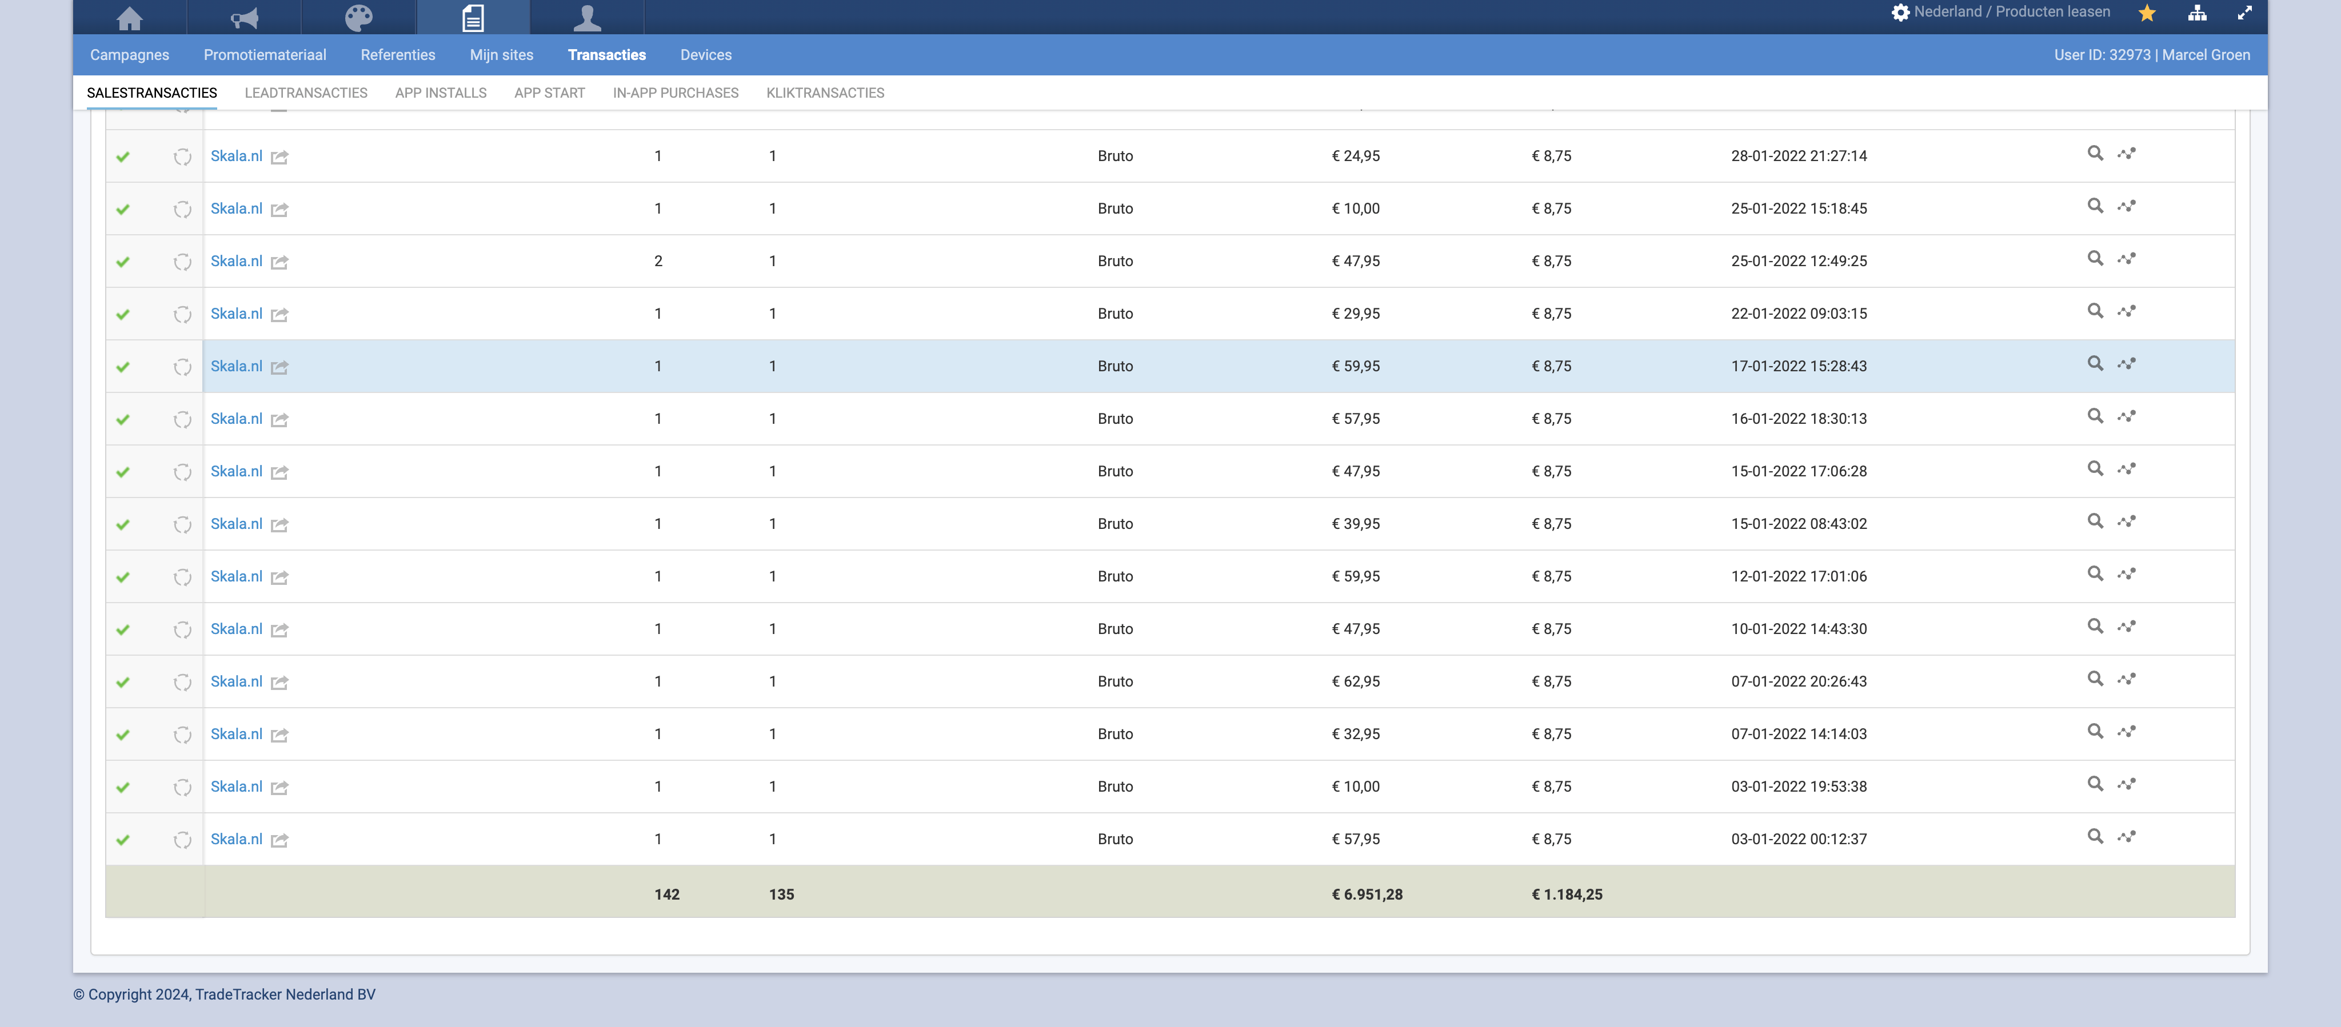
Task: Open Skala.nl link in 16-01-2022 18:30:13 row
Action: [x=236, y=419]
